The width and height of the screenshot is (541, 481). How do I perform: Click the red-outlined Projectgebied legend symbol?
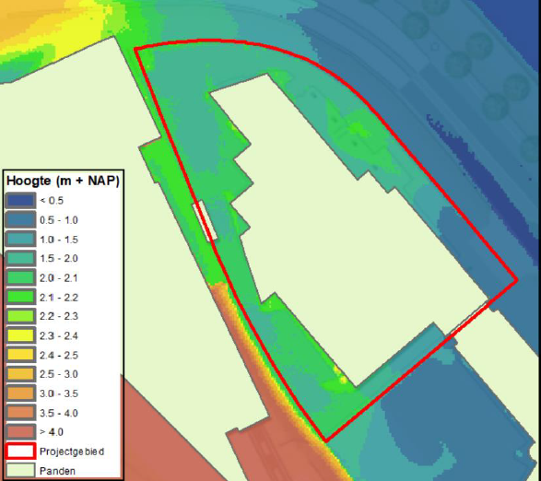(20, 452)
